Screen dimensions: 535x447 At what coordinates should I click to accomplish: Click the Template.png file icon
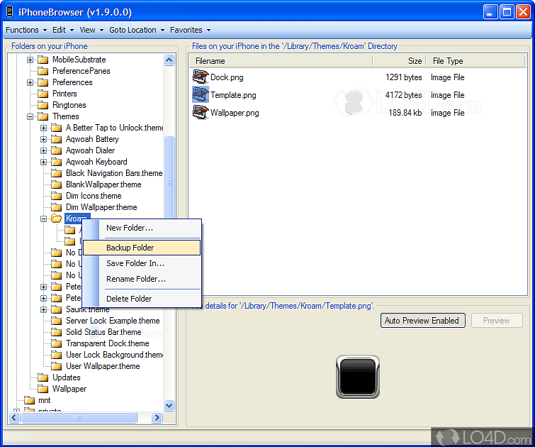tap(201, 94)
